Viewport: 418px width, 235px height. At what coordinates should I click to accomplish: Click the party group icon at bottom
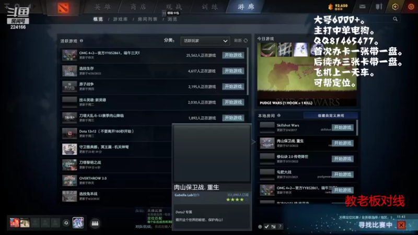(x=95, y=223)
